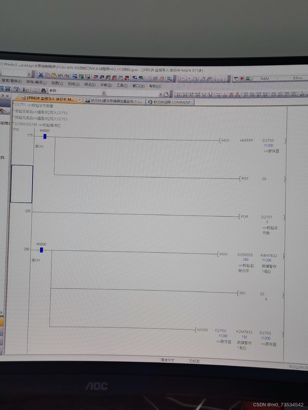Close the [PRG]R monitor tab
This screenshot has width=308, height=410.
(79, 99)
